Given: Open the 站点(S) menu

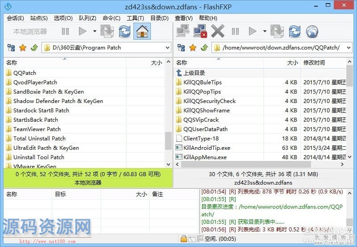Looking at the screenshot, I should 39,18.
